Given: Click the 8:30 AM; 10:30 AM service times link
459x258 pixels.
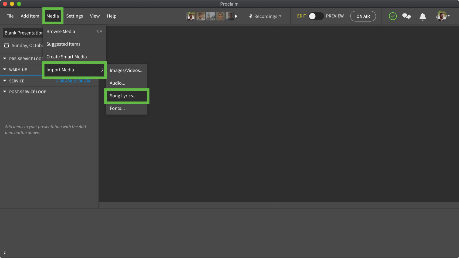Looking at the screenshot, I should [73, 81].
